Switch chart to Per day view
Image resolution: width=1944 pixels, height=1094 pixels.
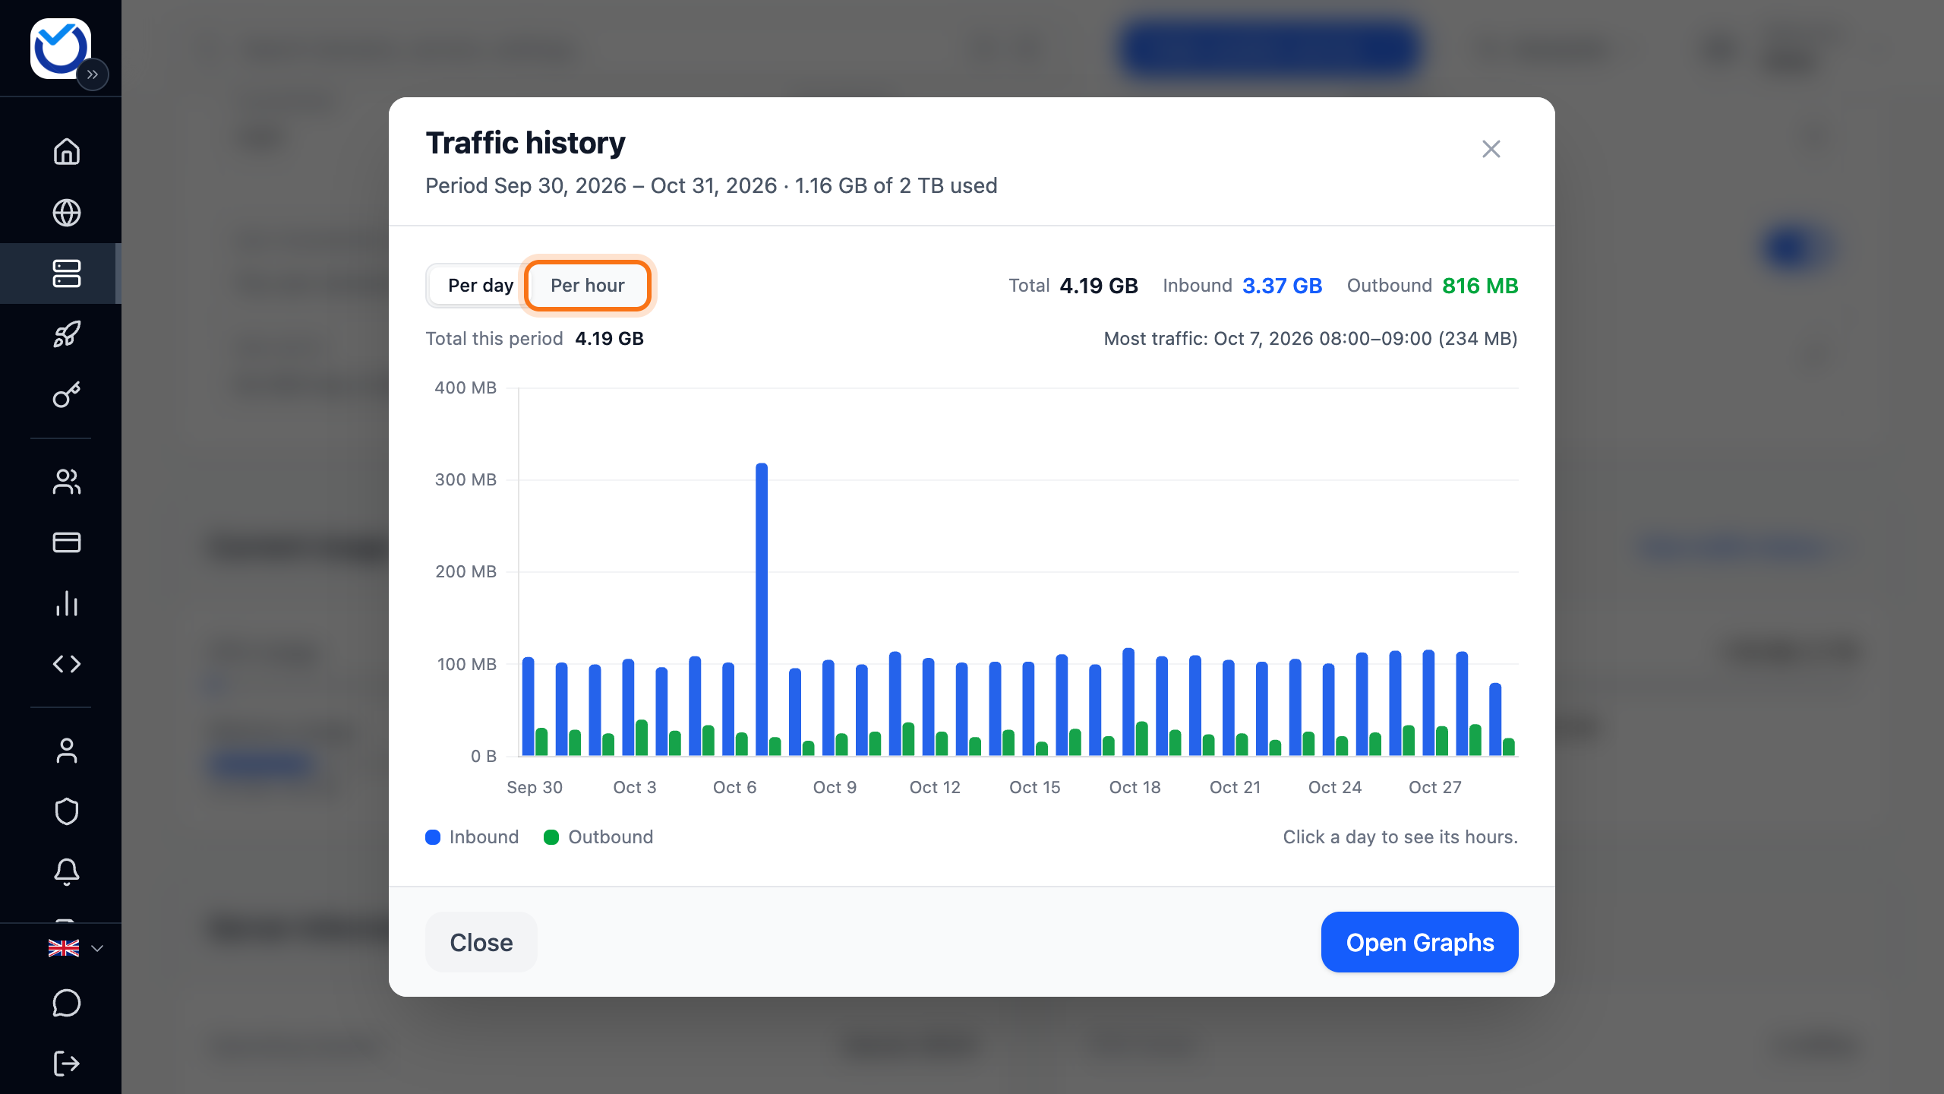point(480,286)
